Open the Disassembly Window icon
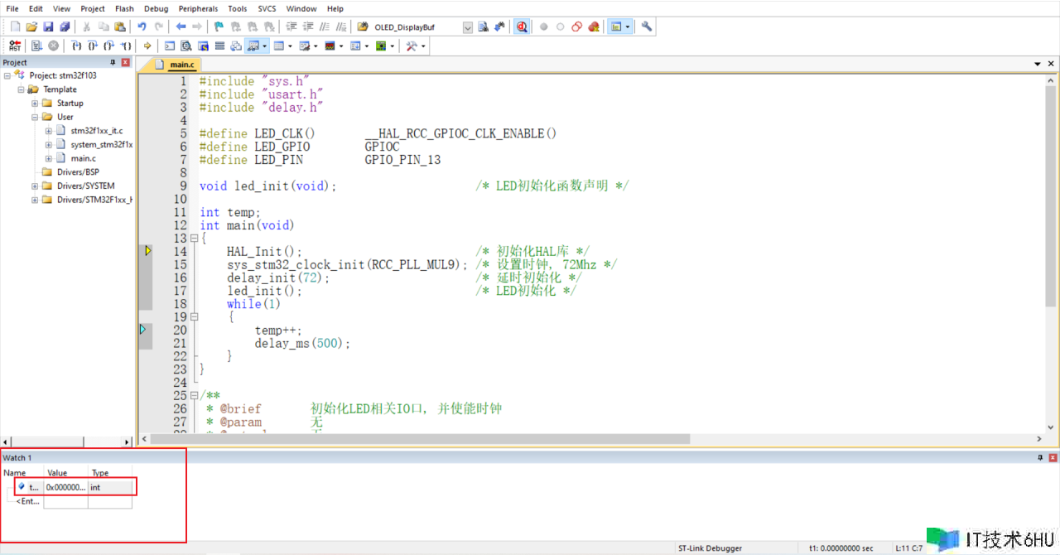This screenshot has width=1060, height=555. tap(186, 46)
